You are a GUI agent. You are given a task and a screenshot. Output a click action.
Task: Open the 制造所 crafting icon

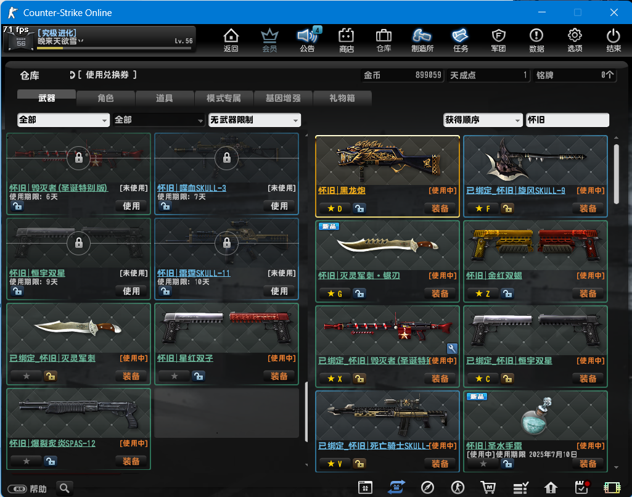[422, 40]
